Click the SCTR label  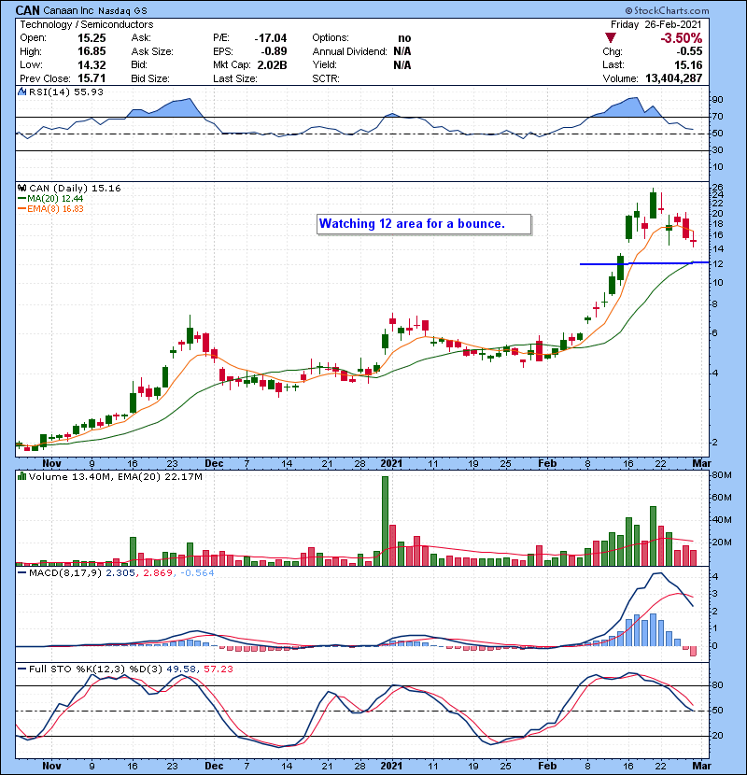(326, 78)
